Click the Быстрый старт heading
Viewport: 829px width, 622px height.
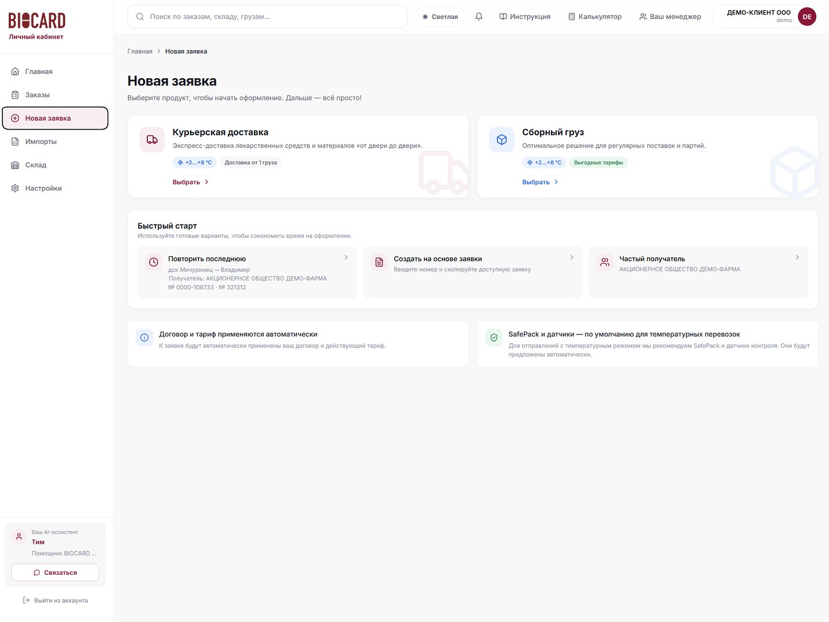pos(167,226)
